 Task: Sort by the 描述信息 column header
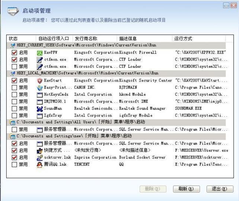click(x=144, y=39)
